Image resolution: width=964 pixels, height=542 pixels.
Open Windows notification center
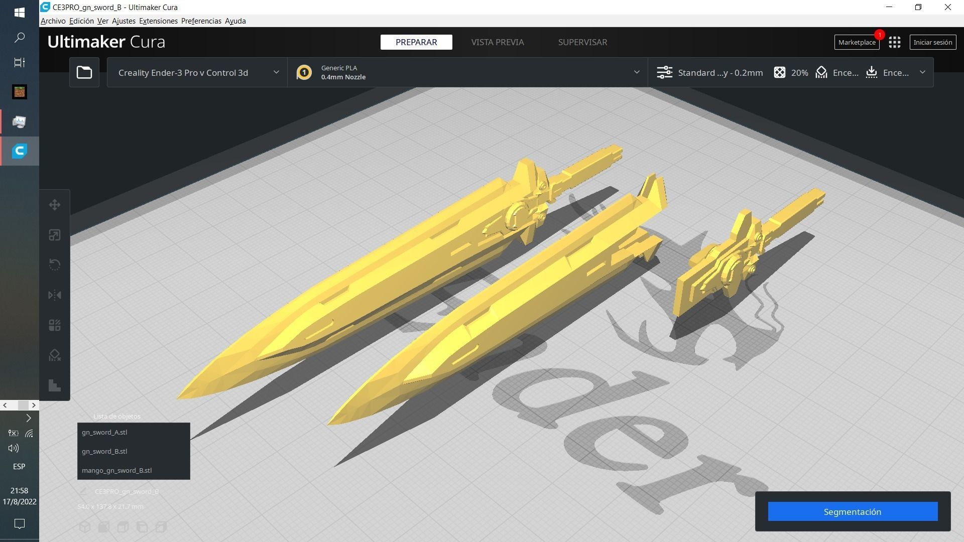[20, 524]
